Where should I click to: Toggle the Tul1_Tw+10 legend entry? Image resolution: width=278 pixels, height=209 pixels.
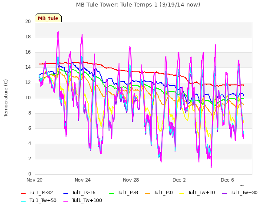(197, 192)
